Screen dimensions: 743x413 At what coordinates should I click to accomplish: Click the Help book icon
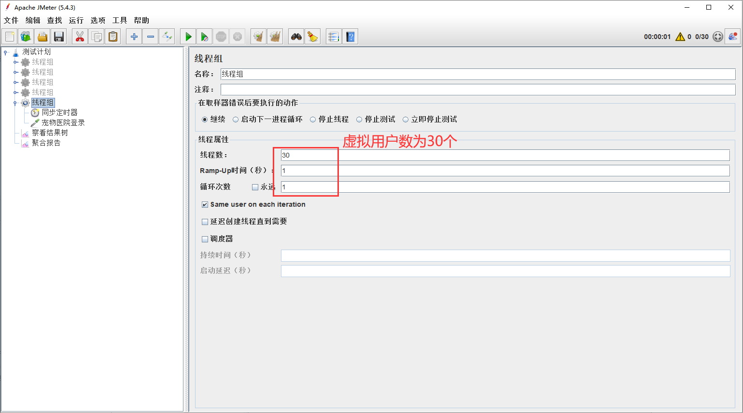click(x=350, y=37)
